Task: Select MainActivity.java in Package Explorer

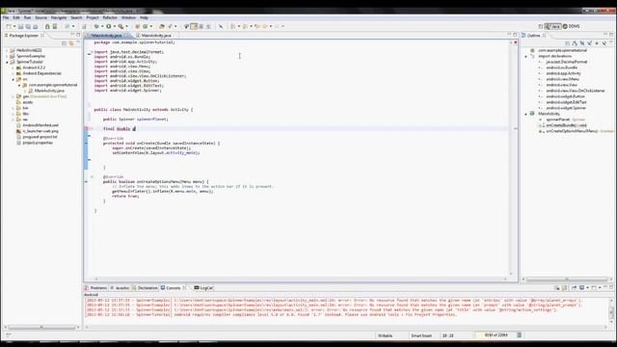Action: tap(49, 91)
